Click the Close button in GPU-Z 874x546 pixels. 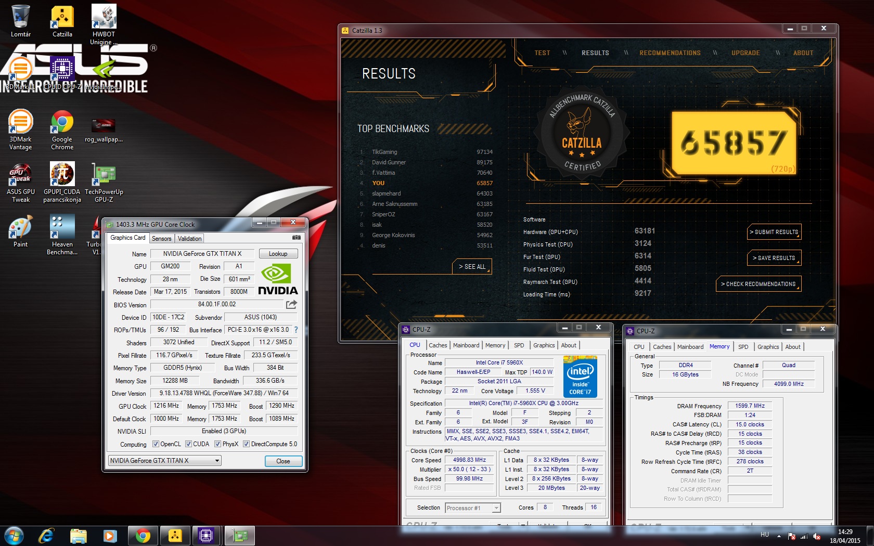coord(283,461)
